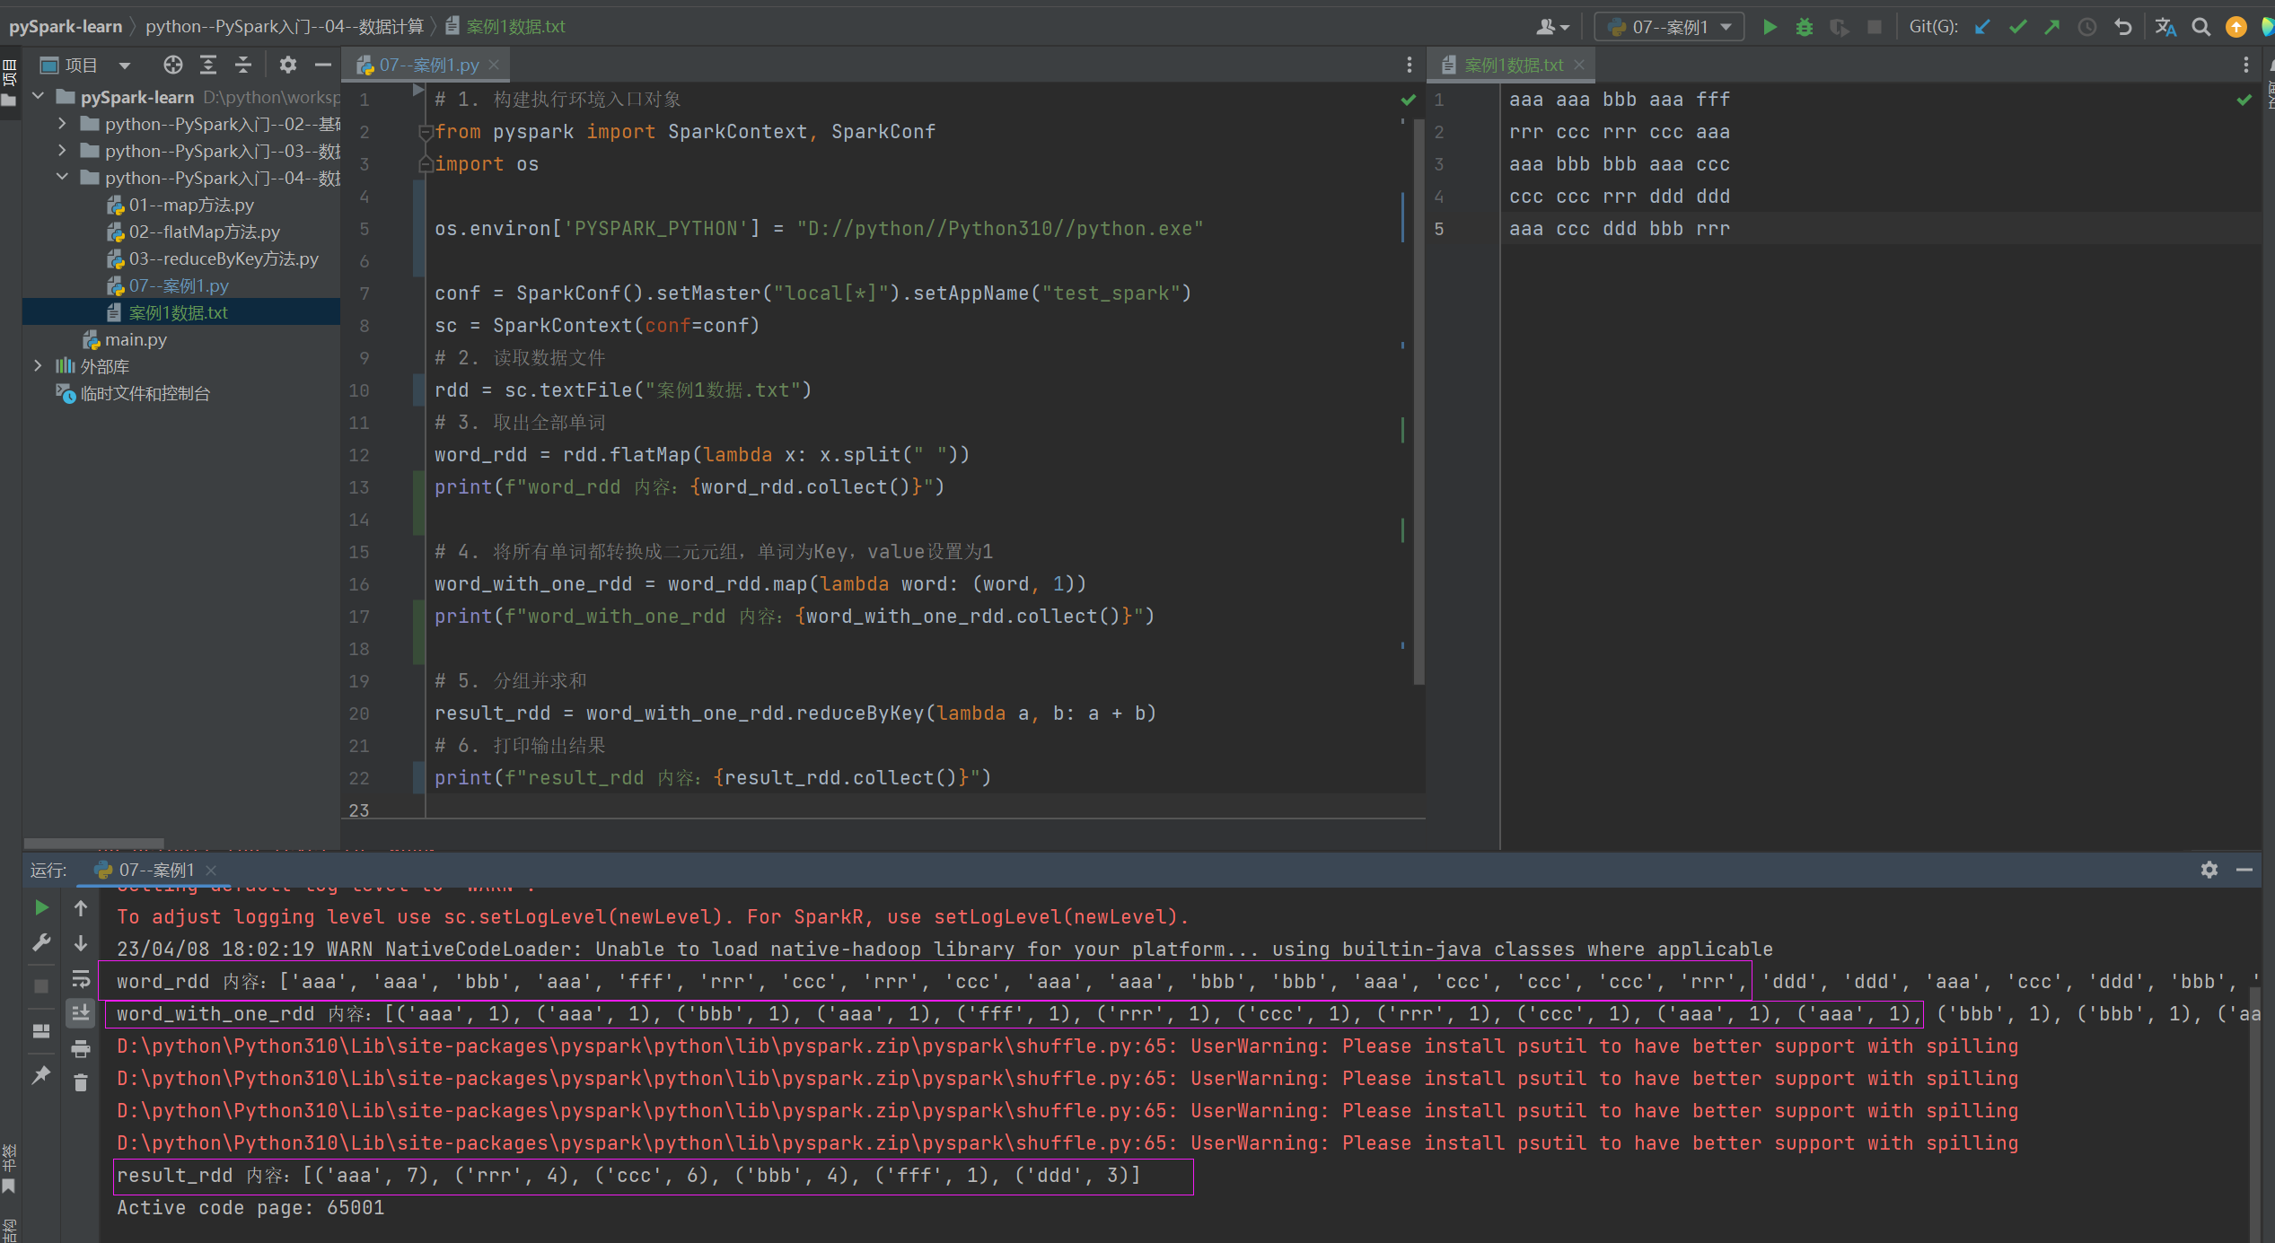Image resolution: width=2275 pixels, height=1243 pixels.
Task: Expand 外部库 node
Action: click(x=39, y=365)
